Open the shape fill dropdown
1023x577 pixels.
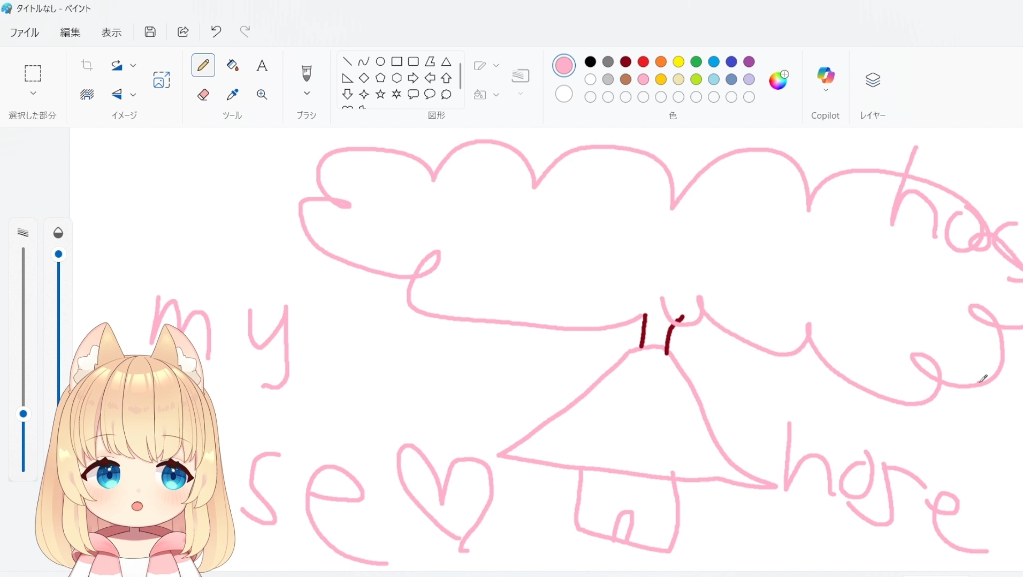[496, 95]
